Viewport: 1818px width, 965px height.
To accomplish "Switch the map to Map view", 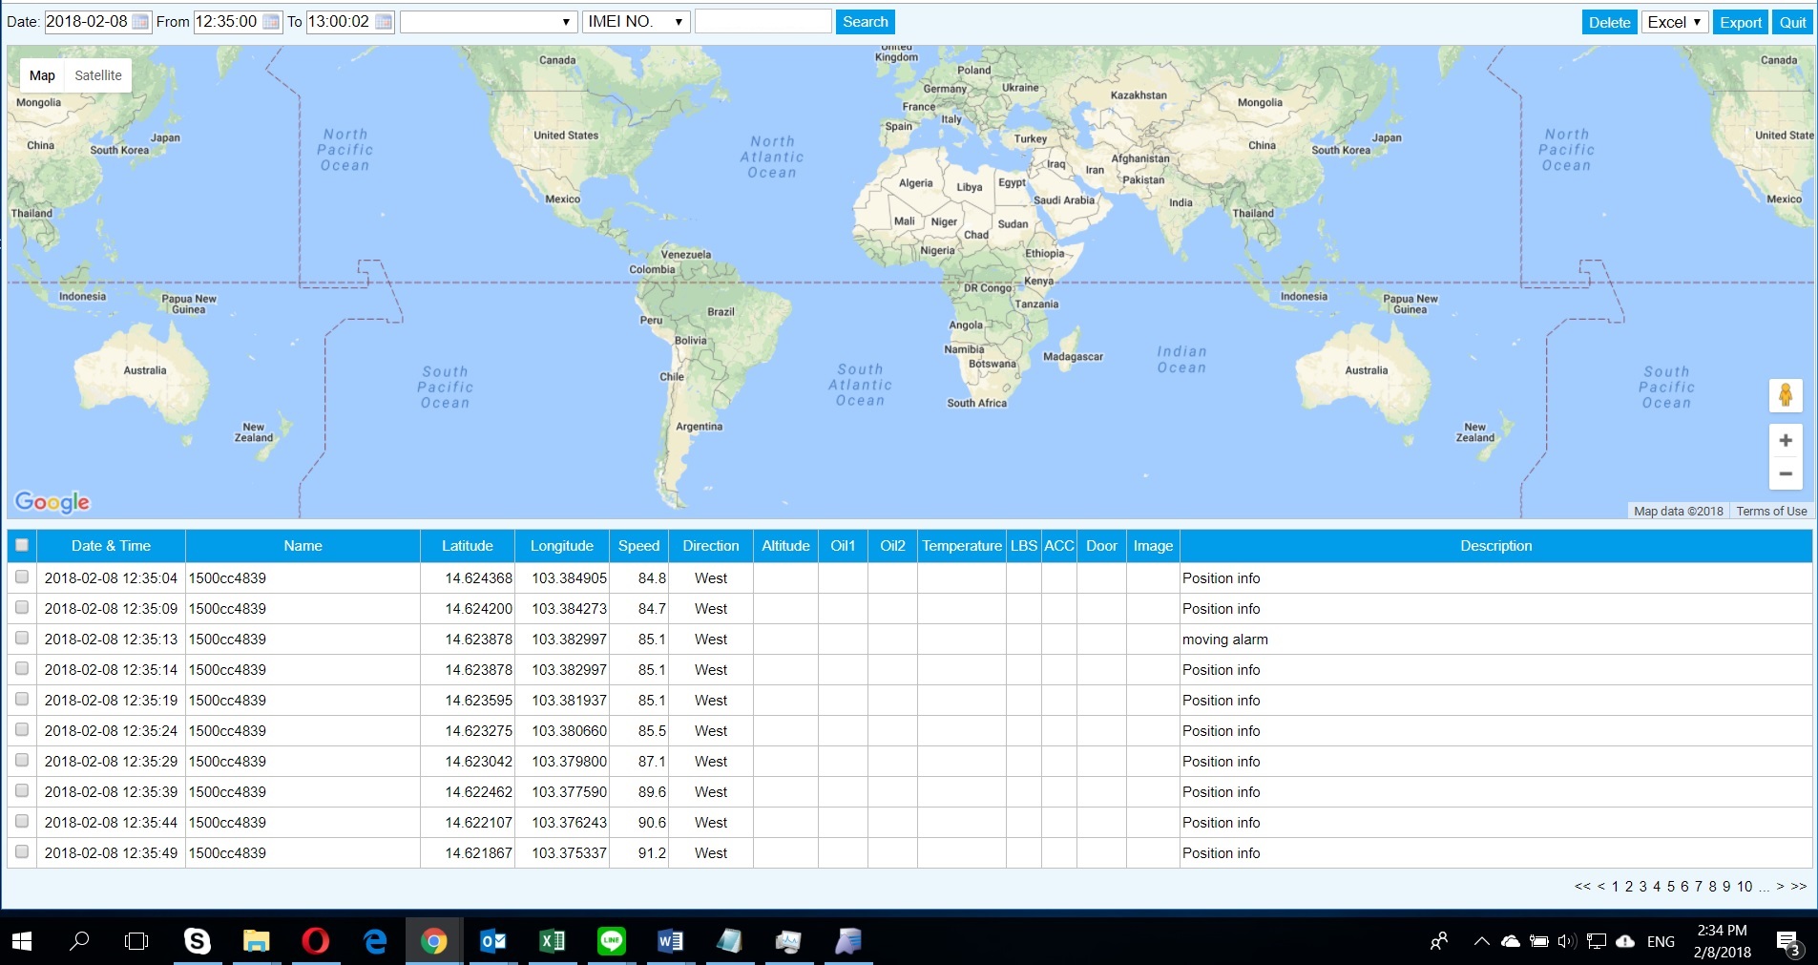I will pyautogui.click(x=42, y=75).
